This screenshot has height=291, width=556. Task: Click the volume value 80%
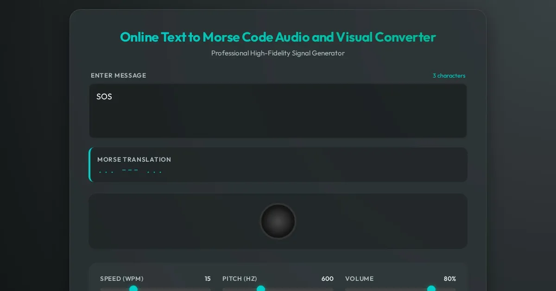449,279
